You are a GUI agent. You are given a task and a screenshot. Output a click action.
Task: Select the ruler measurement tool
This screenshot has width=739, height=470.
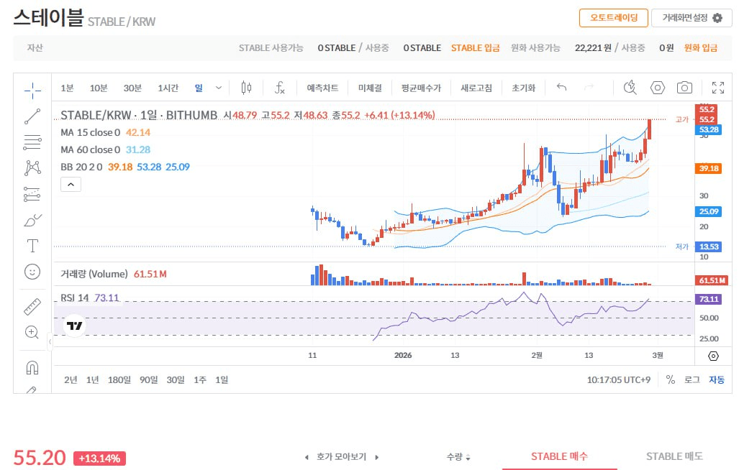[x=32, y=307]
